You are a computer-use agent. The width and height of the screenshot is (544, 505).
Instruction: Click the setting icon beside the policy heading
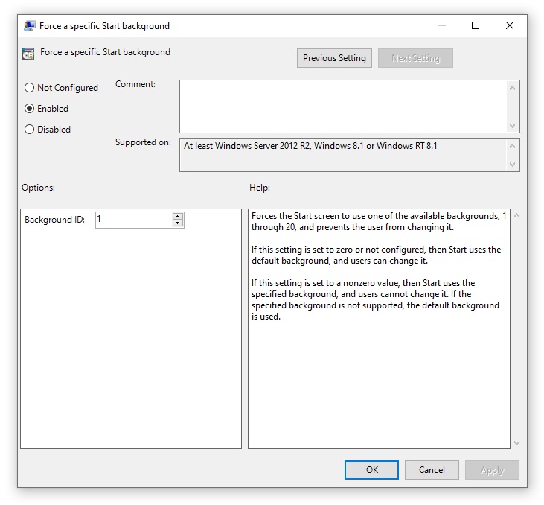tap(28, 53)
